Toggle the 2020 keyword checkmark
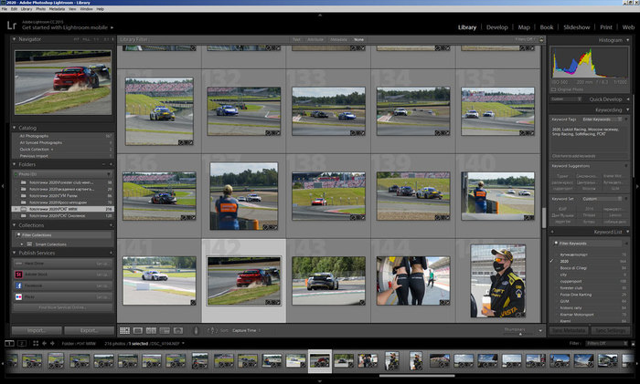Image resolution: width=640 pixels, height=384 pixels. [551, 262]
